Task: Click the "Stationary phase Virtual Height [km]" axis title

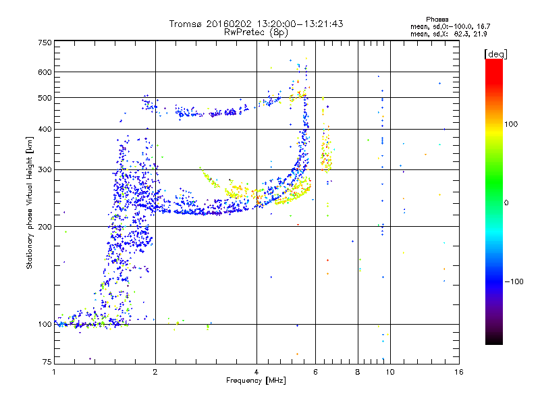Action: pos(30,202)
